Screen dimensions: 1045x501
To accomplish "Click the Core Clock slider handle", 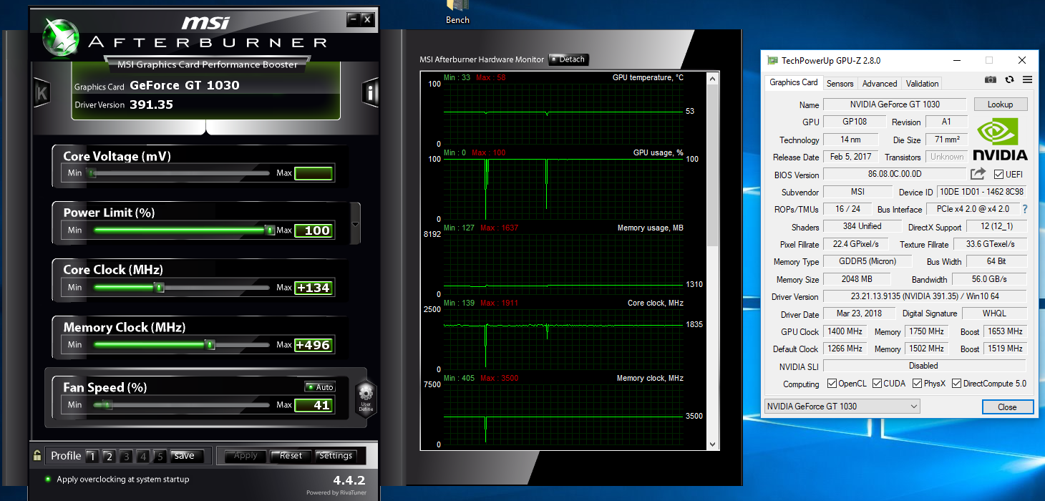I will [160, 287].
